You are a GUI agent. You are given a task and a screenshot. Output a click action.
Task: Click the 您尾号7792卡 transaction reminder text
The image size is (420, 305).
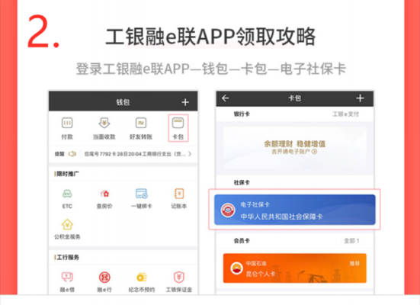(x=135, y=154)
